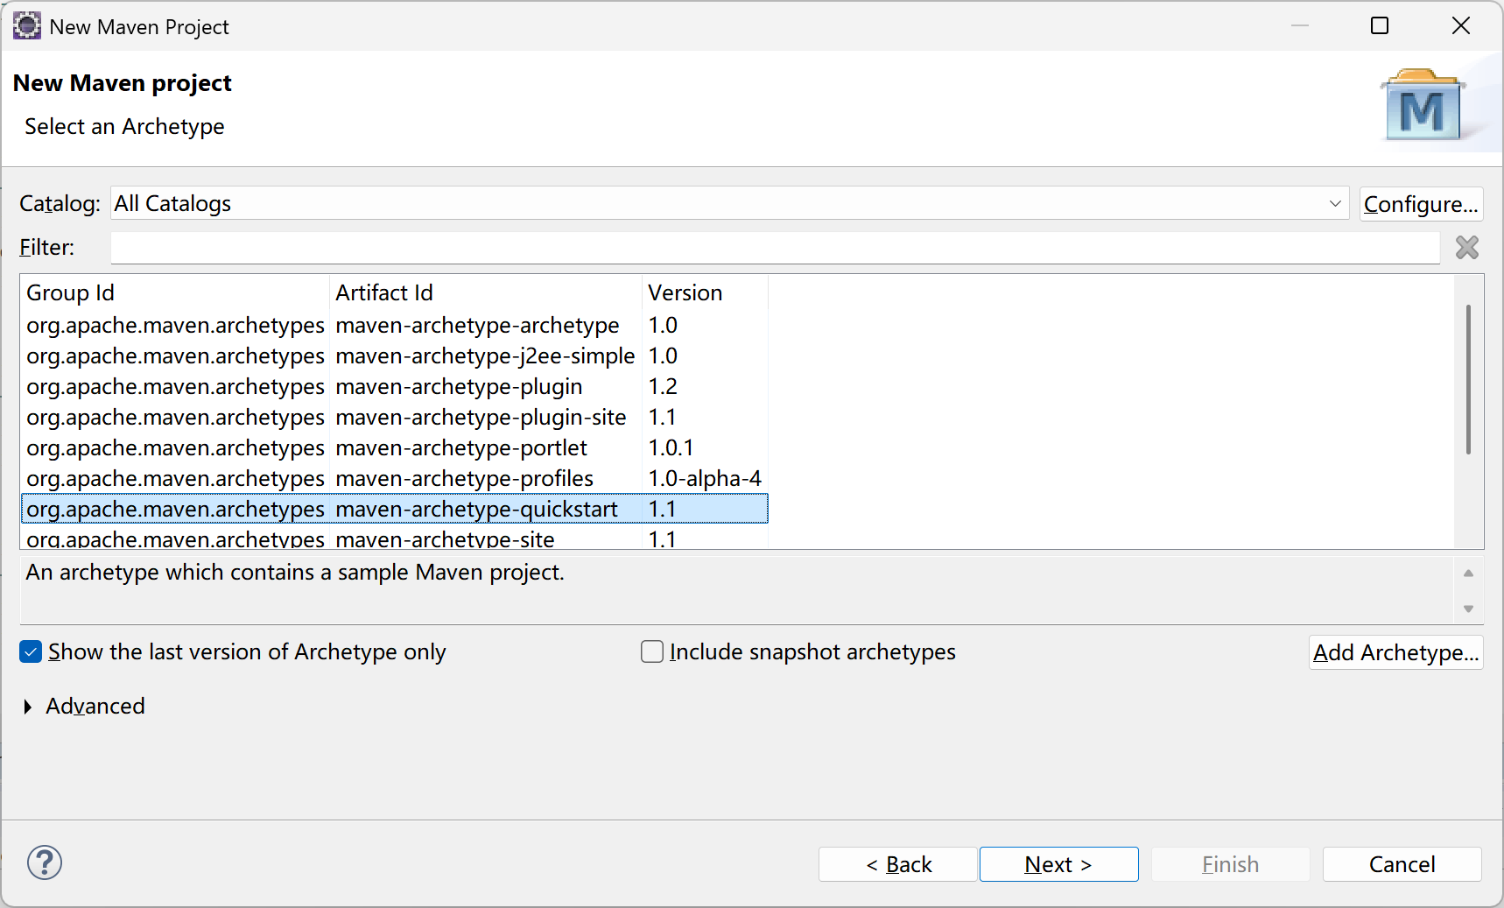Go to the previous page with Back
The height and width of the screenshot is (908, 1504).
(898, 864)
